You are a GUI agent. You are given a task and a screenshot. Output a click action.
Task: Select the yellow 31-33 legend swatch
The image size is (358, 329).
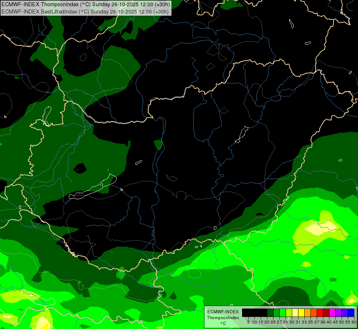pos(301,313)
